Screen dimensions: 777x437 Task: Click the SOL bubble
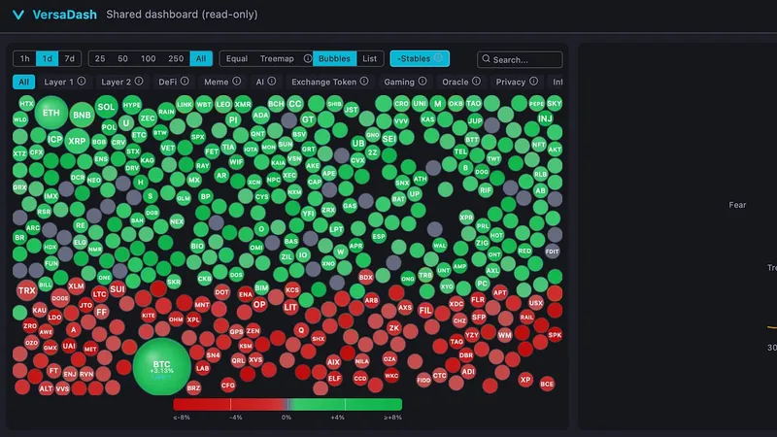pos(106,107)
